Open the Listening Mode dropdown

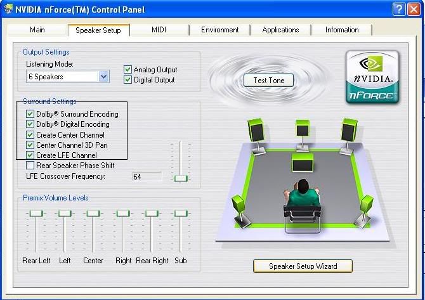pyautogui.click(x=104, y=77)
